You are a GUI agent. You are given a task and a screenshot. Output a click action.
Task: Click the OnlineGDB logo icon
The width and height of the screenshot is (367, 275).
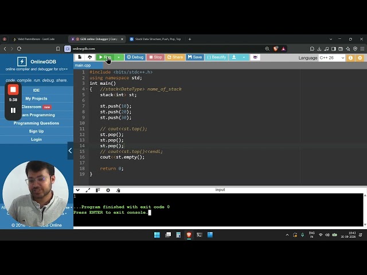tap(22, 62)
